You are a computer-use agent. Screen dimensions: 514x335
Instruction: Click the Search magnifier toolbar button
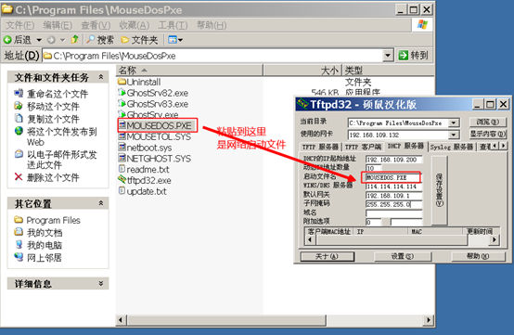pos(100,40)
